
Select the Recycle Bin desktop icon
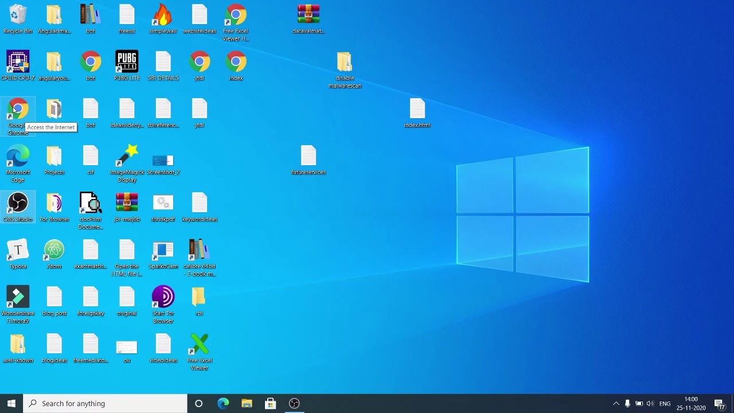pos(18,16)
